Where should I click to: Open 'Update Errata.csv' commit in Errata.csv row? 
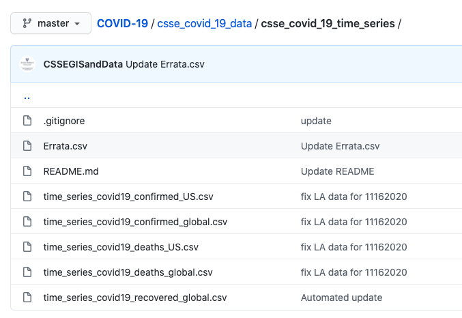(x=340, y=146)
